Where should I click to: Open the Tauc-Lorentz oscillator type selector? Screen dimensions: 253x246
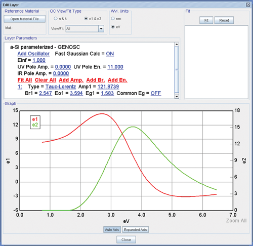coord(61,87)
